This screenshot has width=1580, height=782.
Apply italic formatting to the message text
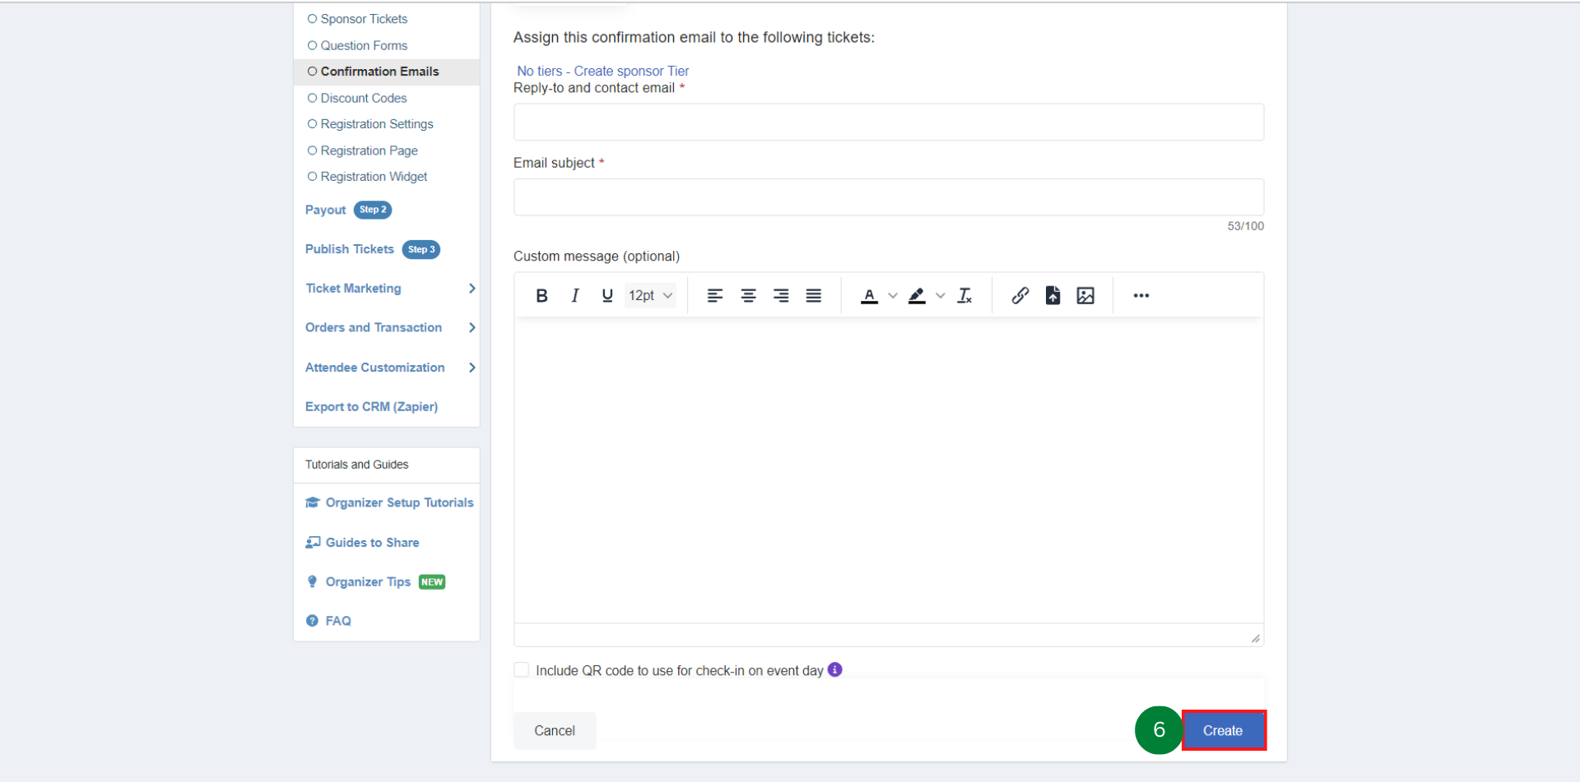(574, 295)
